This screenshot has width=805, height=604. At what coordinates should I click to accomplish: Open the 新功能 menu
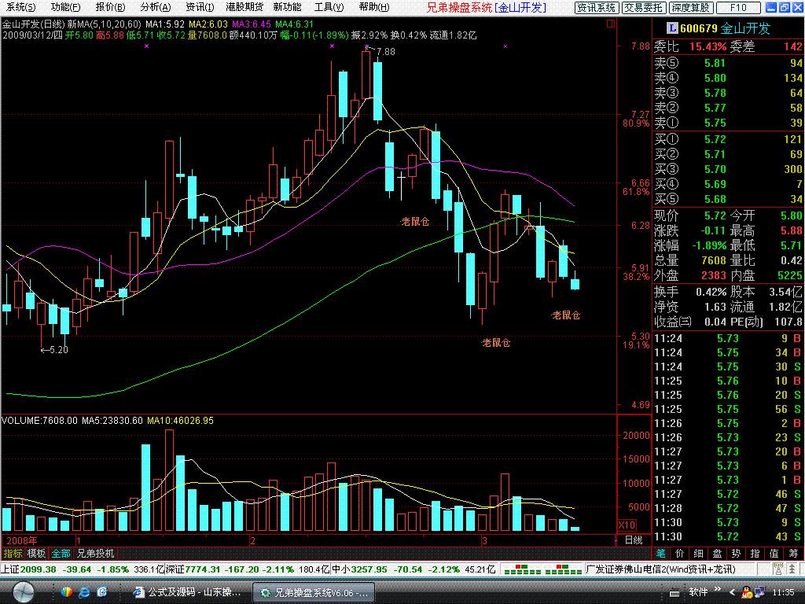[x=288, y=7]
